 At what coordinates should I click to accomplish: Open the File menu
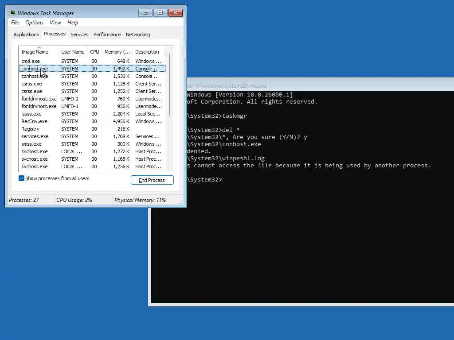pyautogui.click(x=15, y=23)
